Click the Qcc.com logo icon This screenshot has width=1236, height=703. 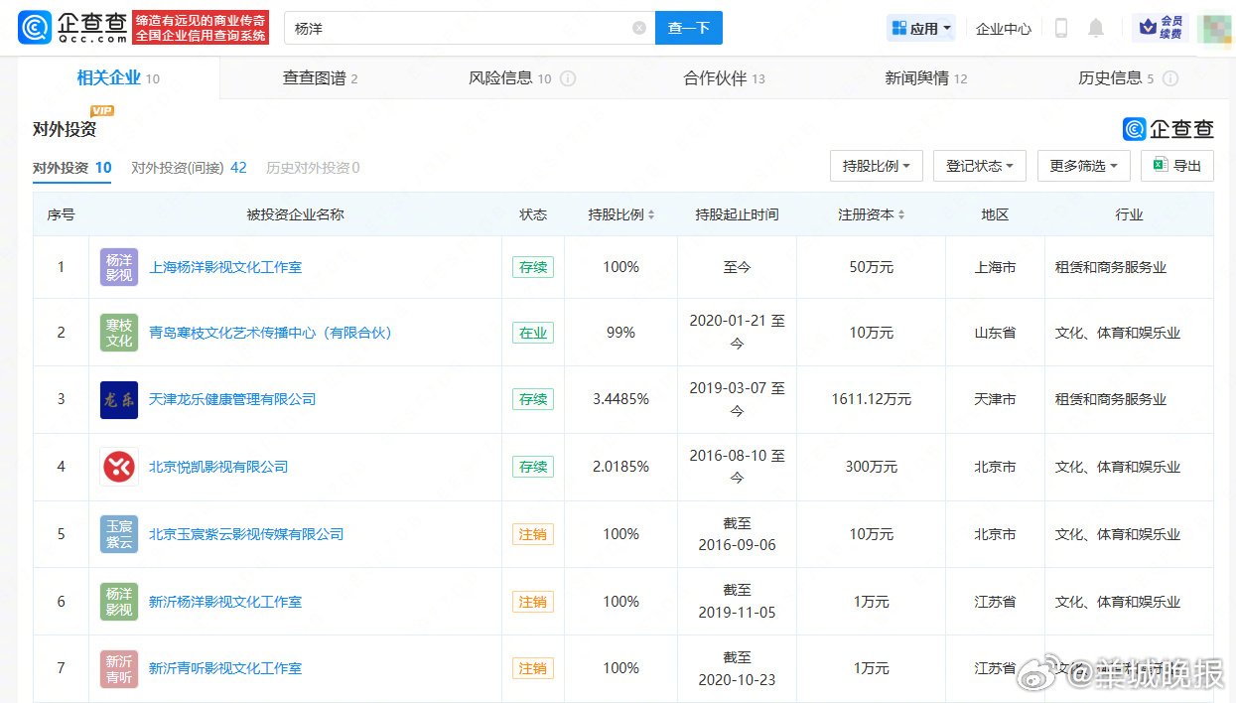point(35,28)
